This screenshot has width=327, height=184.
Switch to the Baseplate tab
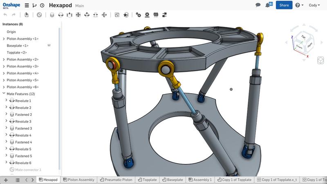(x=172, y=180)
